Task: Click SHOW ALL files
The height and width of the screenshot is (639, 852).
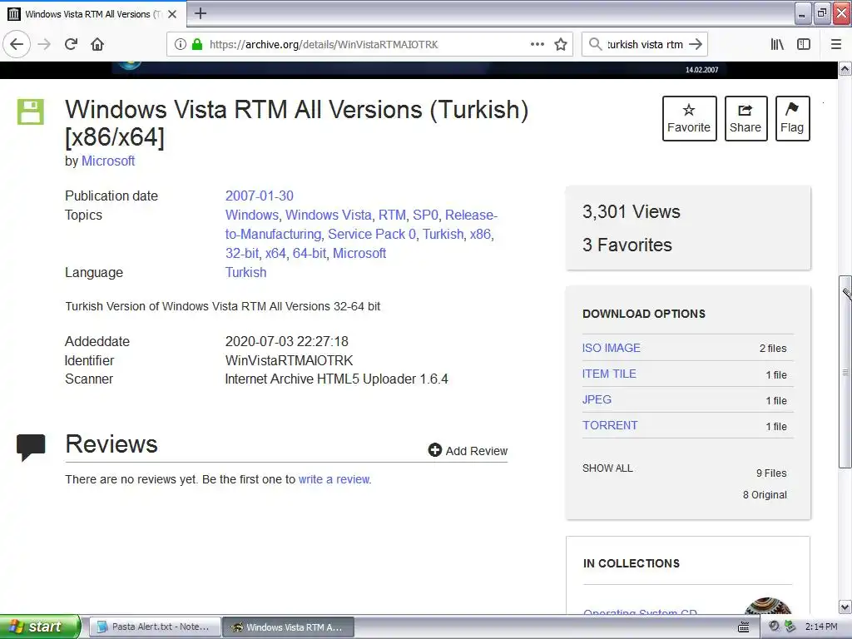Action: click(607, 468)
